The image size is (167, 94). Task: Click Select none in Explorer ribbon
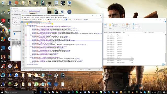136,26
